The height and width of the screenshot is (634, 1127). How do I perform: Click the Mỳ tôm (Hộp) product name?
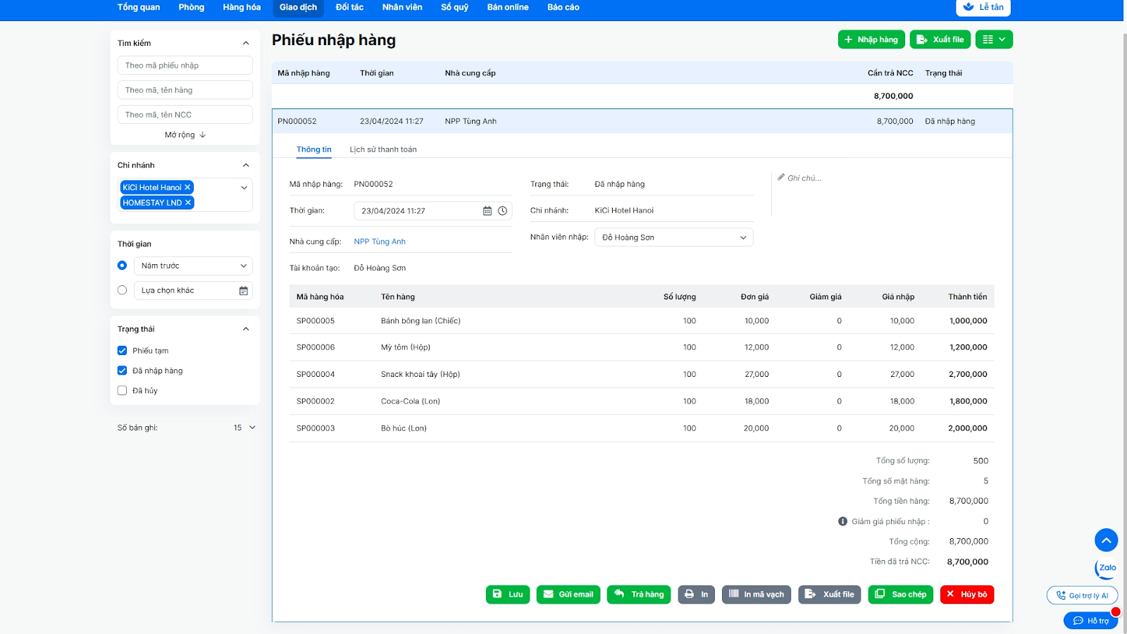point(406,347)
